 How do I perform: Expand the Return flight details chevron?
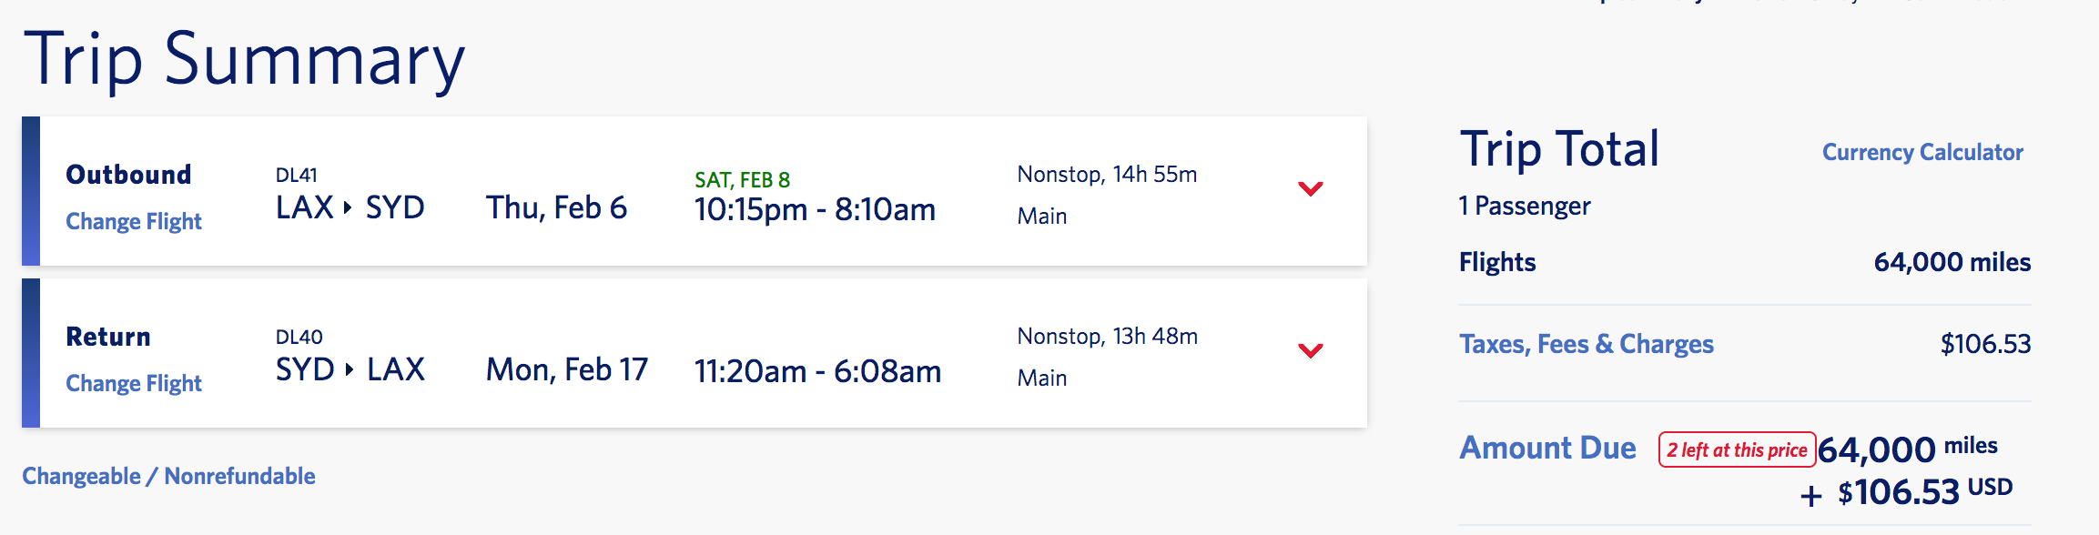coord(1310,350)
